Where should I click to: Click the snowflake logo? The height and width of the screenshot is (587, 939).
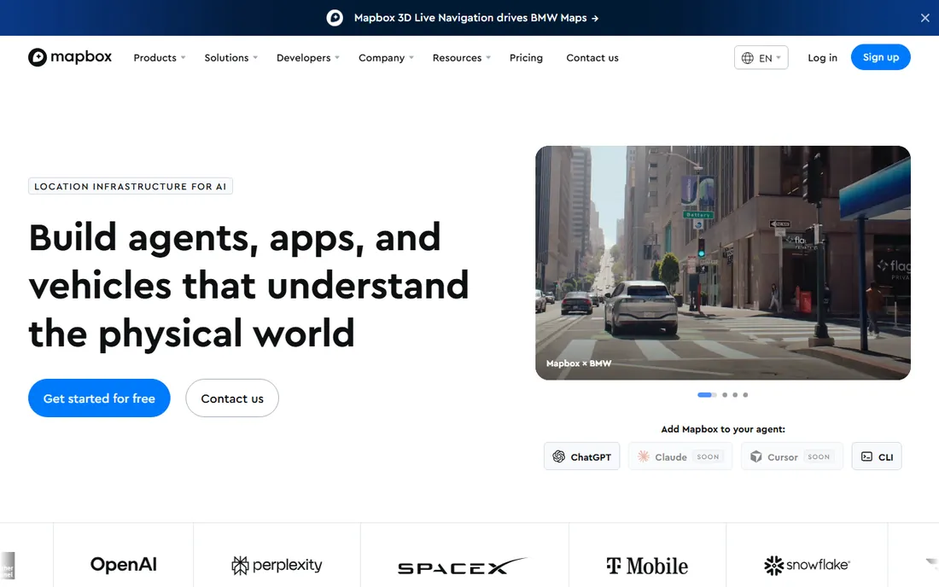807,565
